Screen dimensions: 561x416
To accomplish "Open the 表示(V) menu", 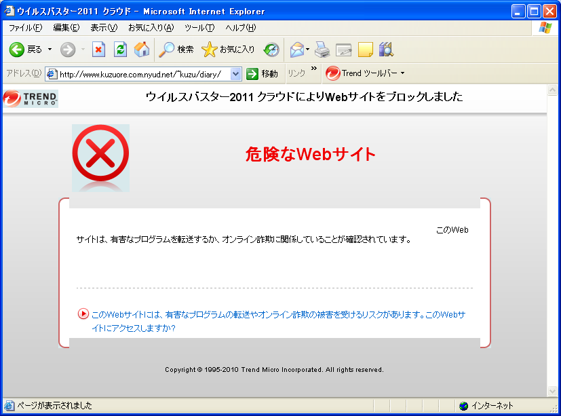I will (x=104, y=28).
